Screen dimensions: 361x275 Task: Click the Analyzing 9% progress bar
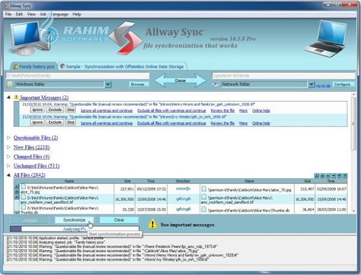(x=75, y=229)
